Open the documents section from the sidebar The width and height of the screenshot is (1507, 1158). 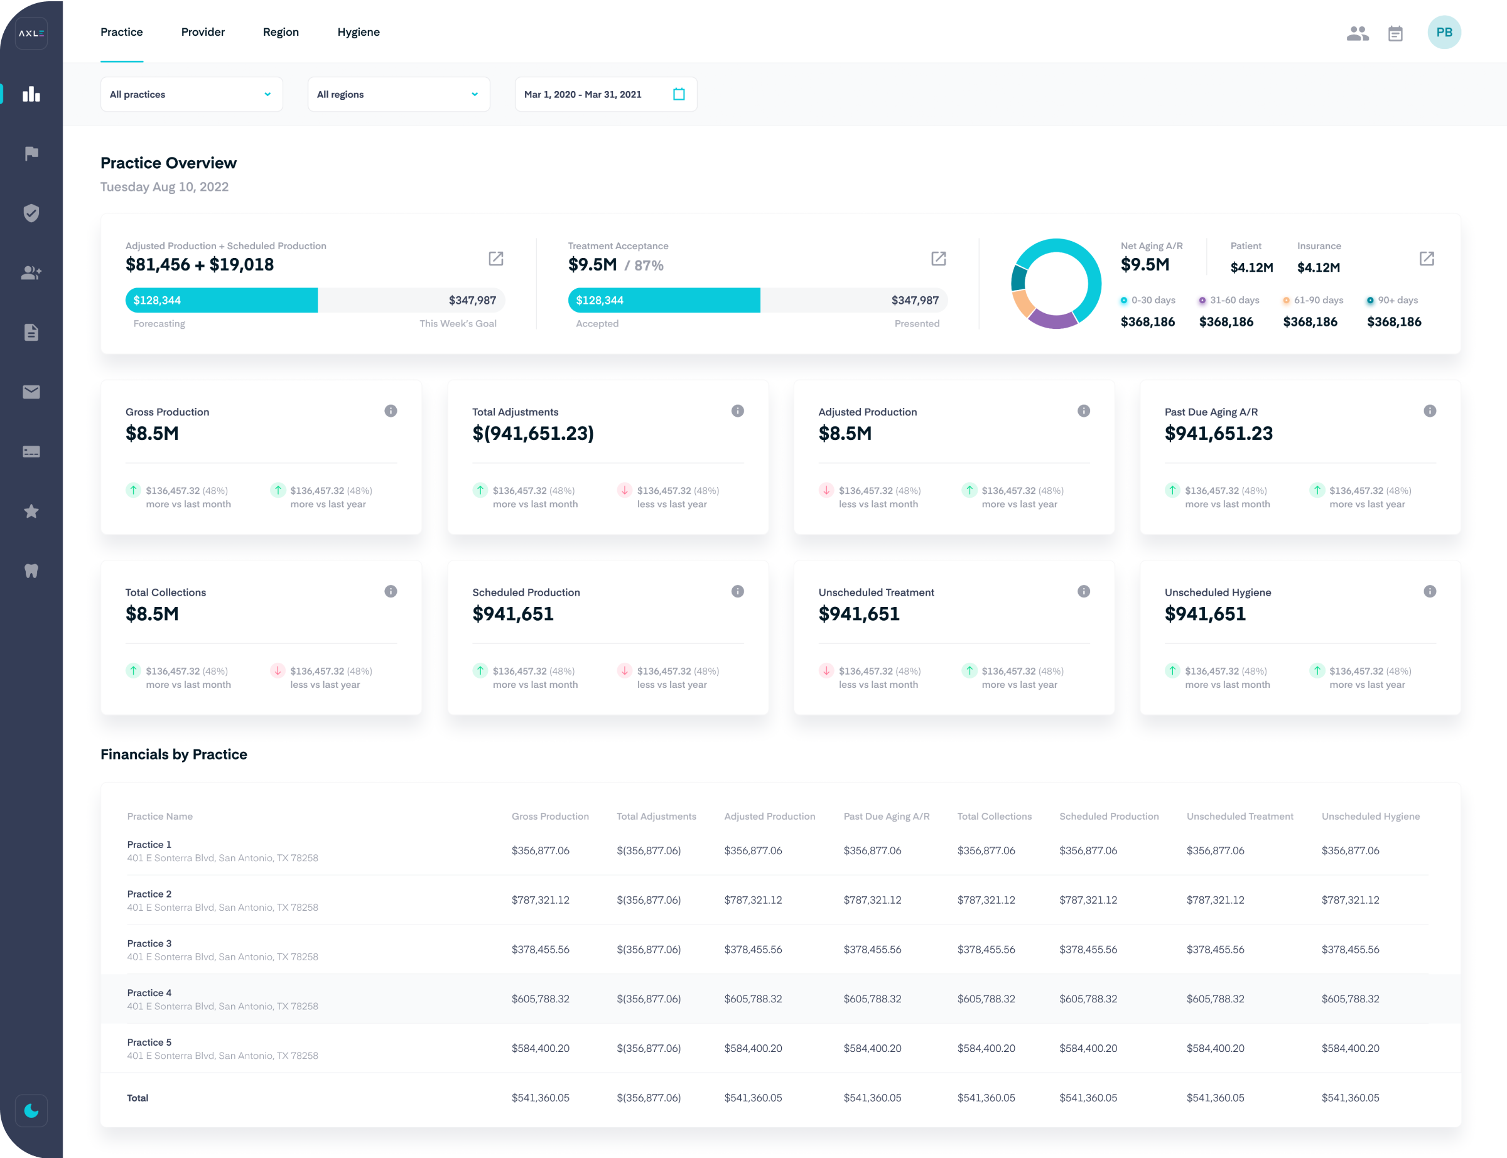tap(31, 332)
